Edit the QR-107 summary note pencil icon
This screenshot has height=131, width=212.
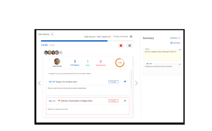(x=180, y=64)
